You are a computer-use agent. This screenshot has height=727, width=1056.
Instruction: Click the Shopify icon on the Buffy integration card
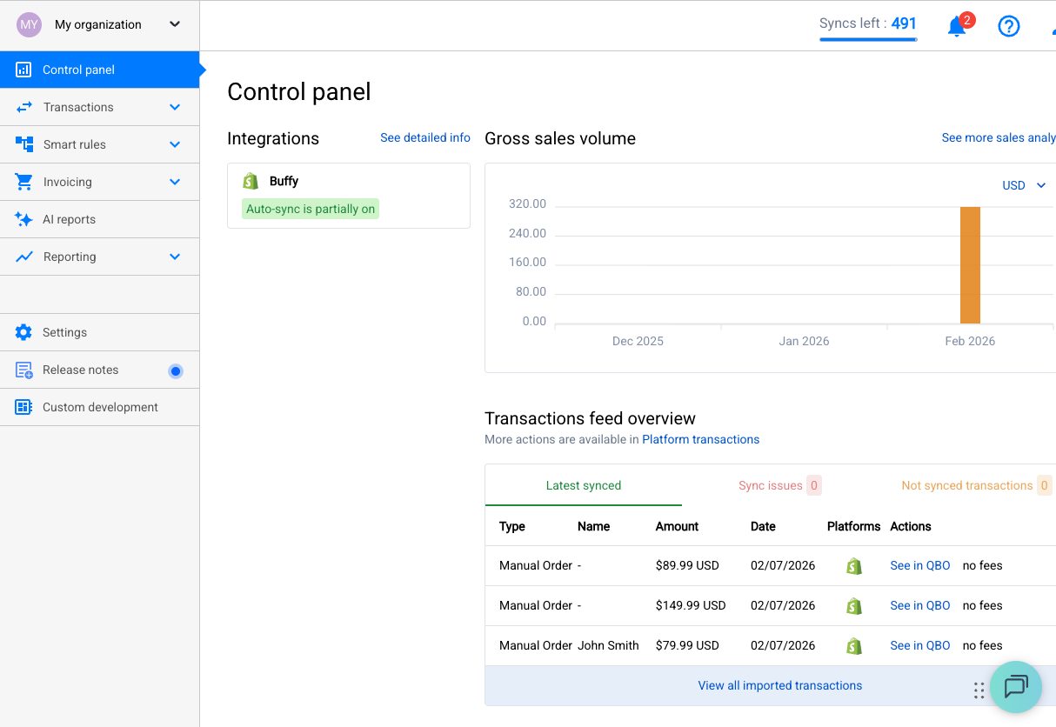(x=251, y=180)
